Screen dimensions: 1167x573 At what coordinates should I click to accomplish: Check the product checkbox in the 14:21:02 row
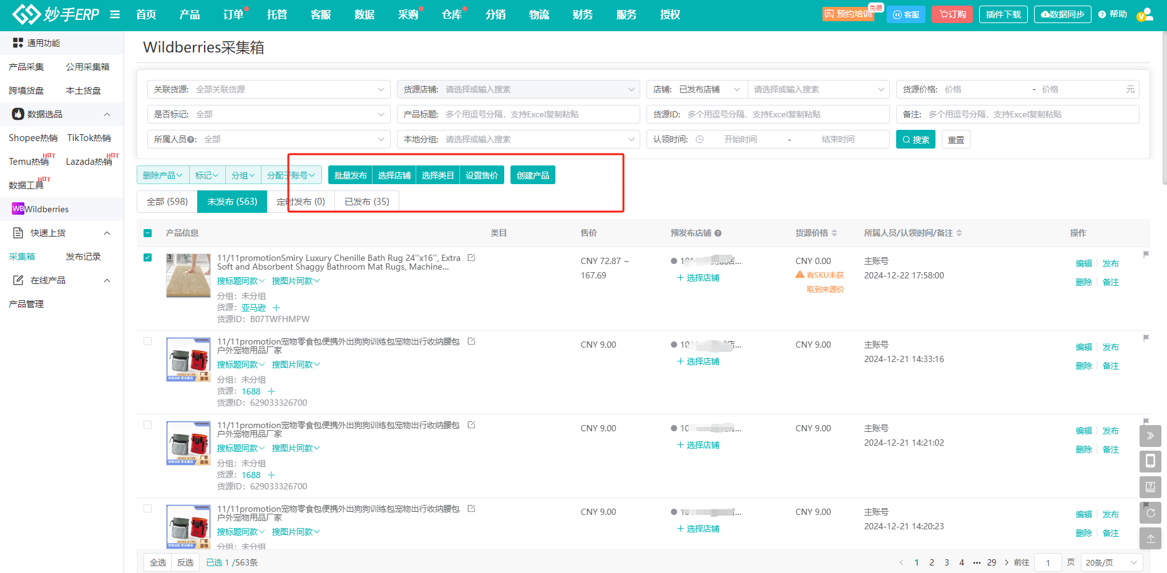point(148,424)
